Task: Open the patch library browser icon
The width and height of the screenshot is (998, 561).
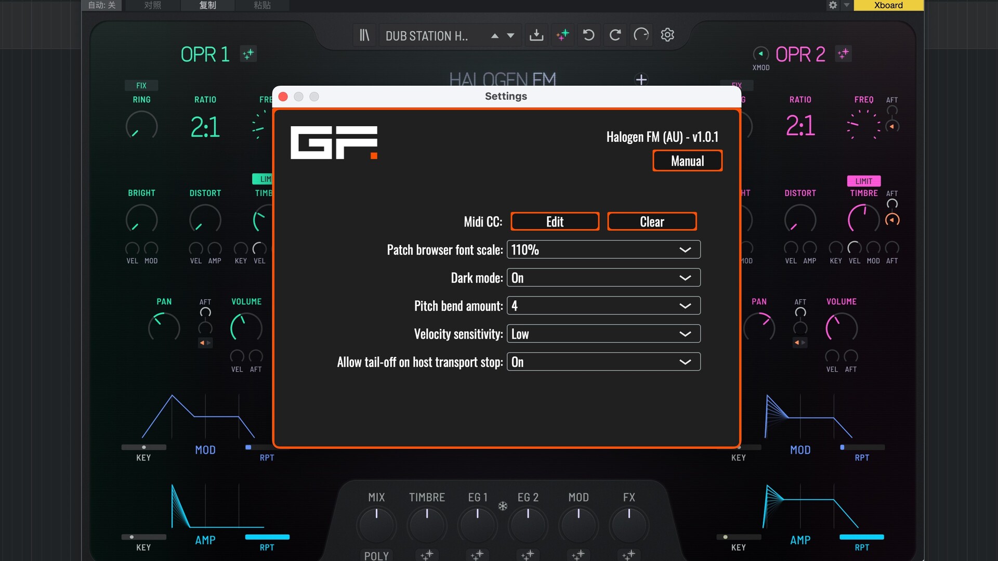Action: tap(364, 35)
